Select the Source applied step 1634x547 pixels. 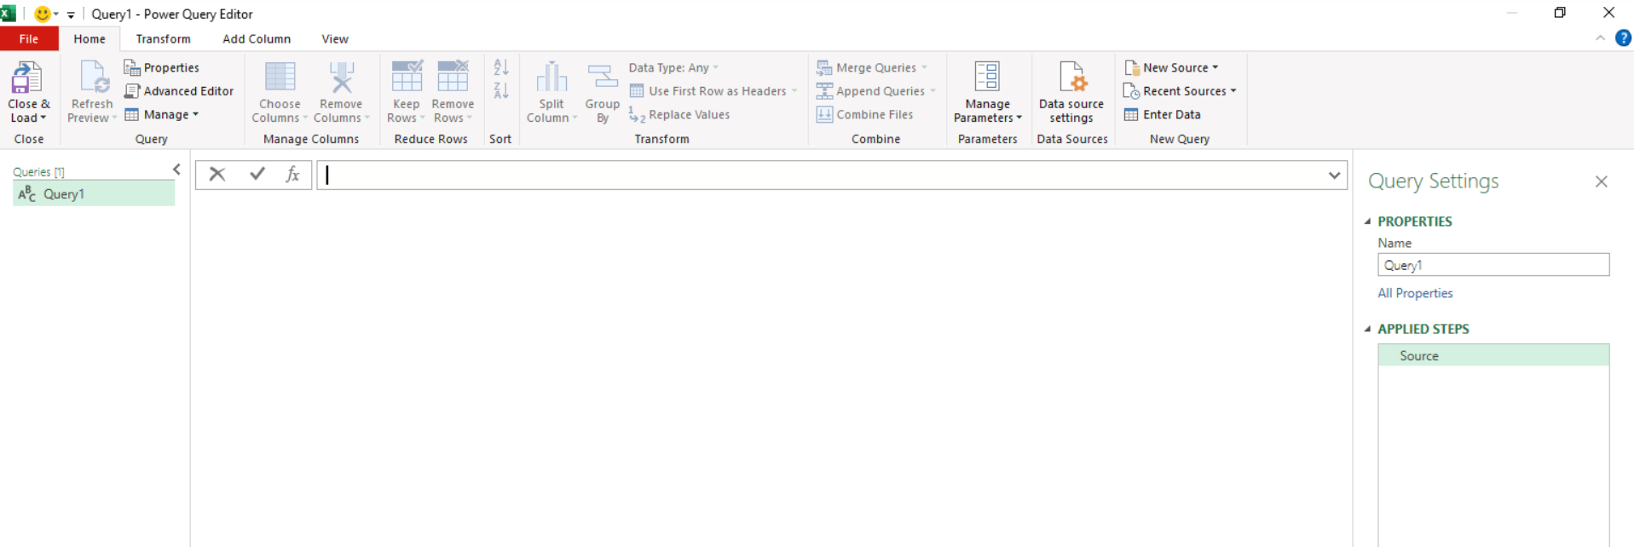coord(1493,355)
